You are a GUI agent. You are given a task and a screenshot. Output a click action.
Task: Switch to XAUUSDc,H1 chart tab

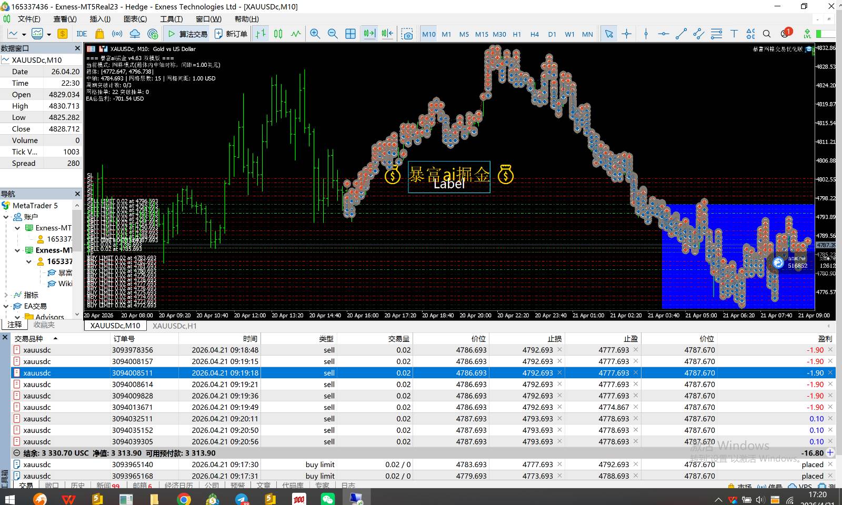[x=175, y=326]
